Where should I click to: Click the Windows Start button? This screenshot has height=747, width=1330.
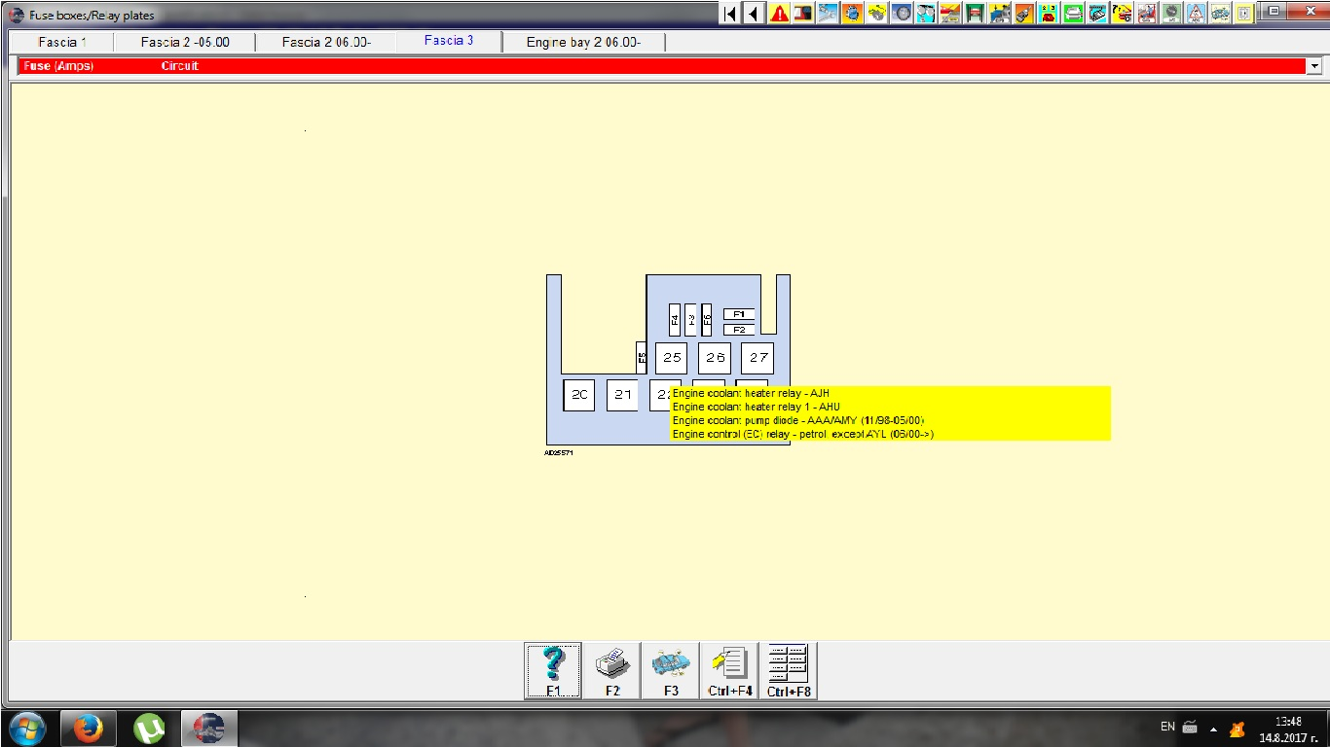coord(26,728)
